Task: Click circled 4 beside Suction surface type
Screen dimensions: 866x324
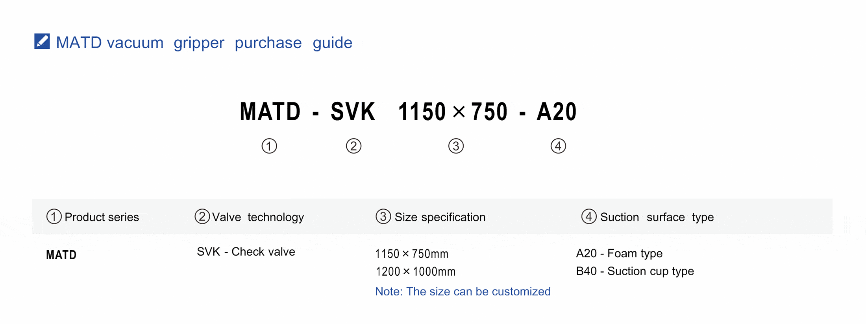Action: (x=589, y=216)
